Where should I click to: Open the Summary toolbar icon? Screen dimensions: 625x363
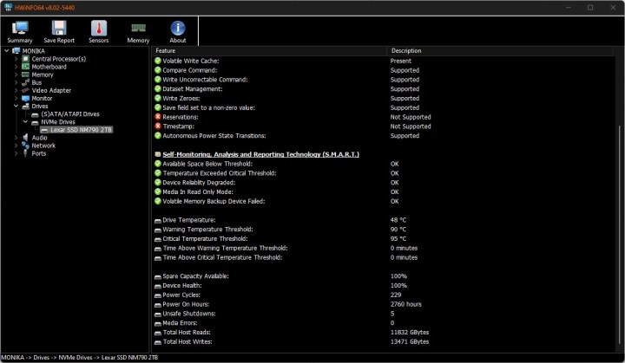point(19,29)
